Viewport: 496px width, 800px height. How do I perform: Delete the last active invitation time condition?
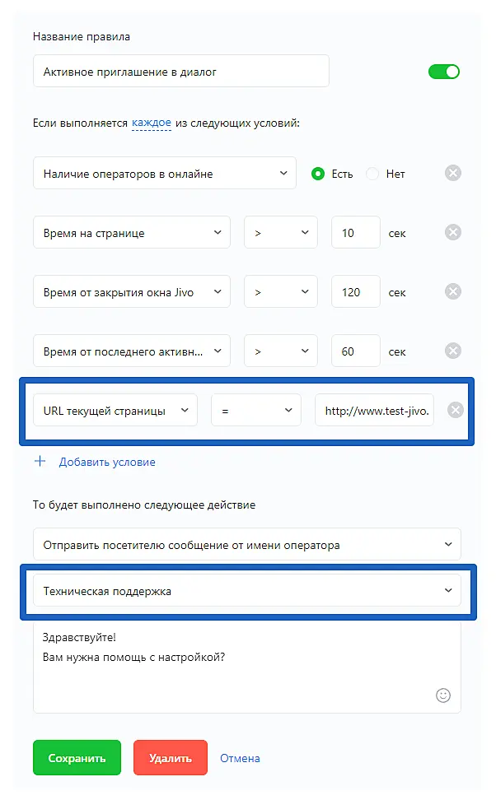click(x=453, y=351)
